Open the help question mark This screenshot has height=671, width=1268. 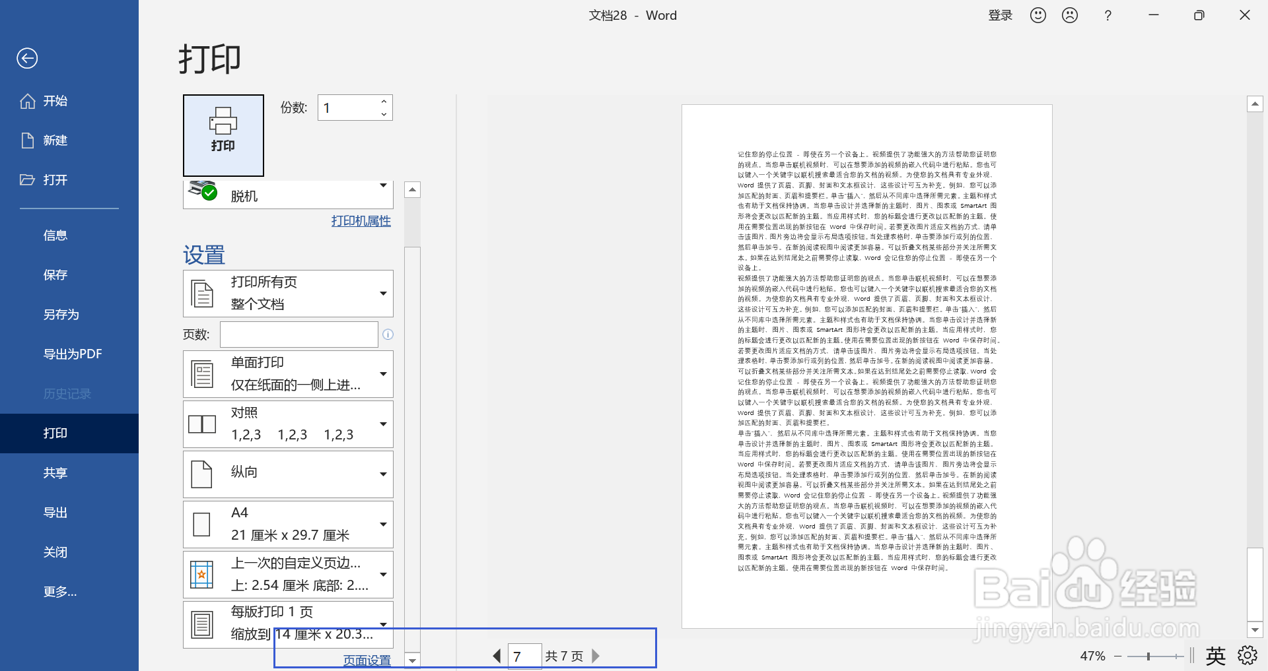click(x=1108, y=15)
